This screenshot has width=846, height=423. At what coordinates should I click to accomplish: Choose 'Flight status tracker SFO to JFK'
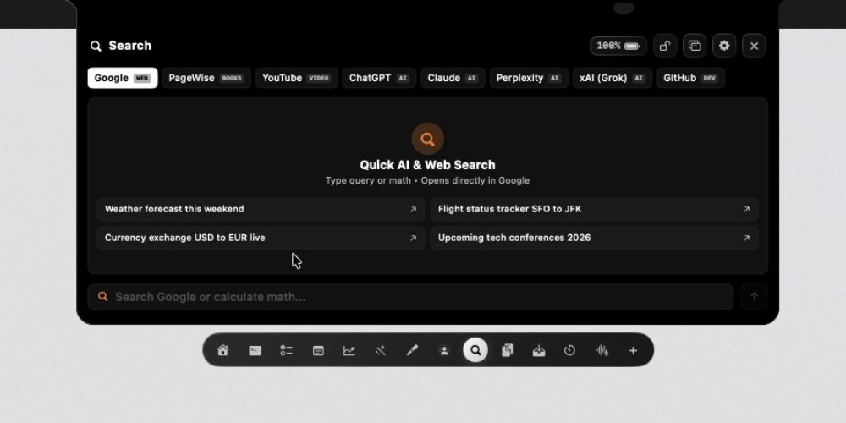coord(595,209)
